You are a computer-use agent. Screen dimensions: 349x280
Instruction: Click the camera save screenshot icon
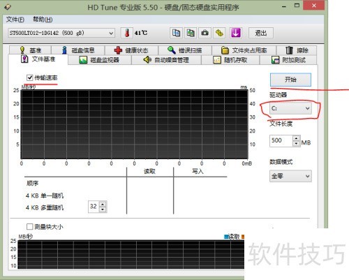(x=205, y=33)
